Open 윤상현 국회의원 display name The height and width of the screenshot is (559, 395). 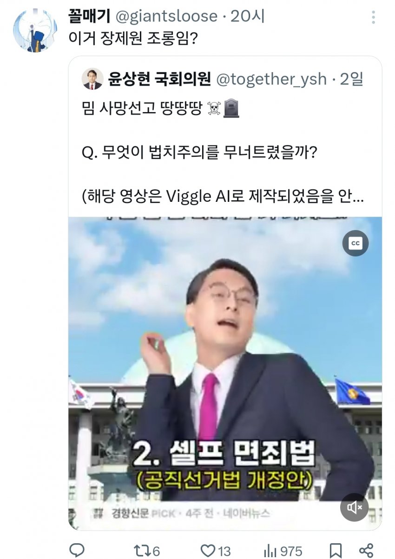tap(159, 79)
